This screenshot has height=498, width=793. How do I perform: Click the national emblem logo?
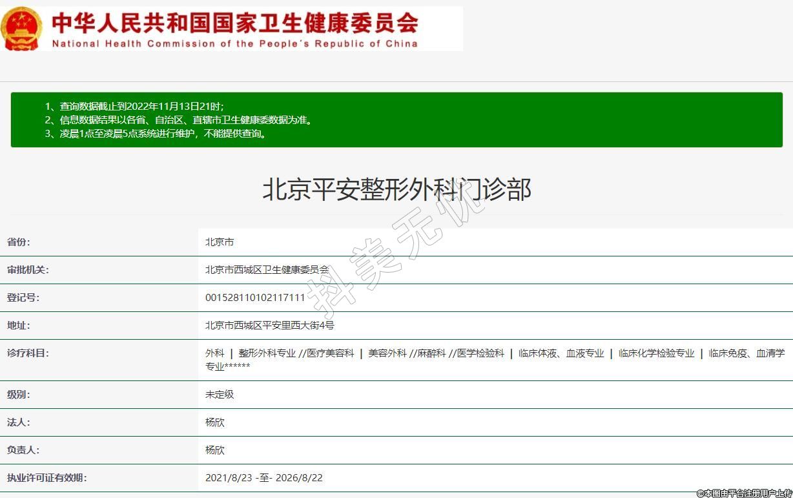click(21, 28)
